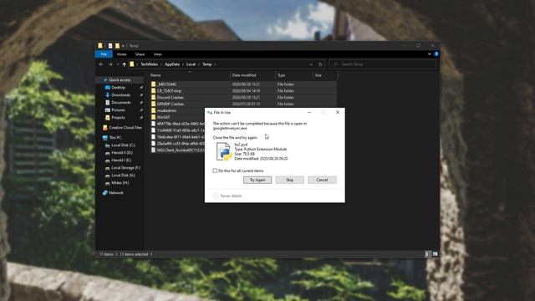Click the Creative Cloud Files icon

point(105,128)
